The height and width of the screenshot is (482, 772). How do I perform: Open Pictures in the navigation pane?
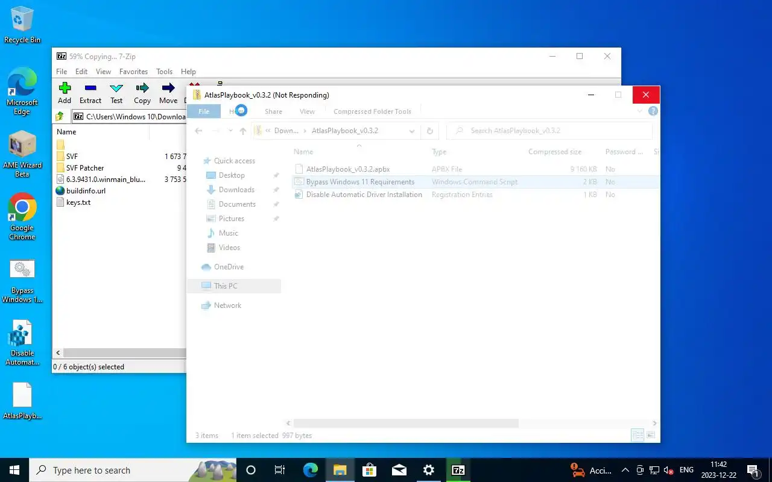231,219
